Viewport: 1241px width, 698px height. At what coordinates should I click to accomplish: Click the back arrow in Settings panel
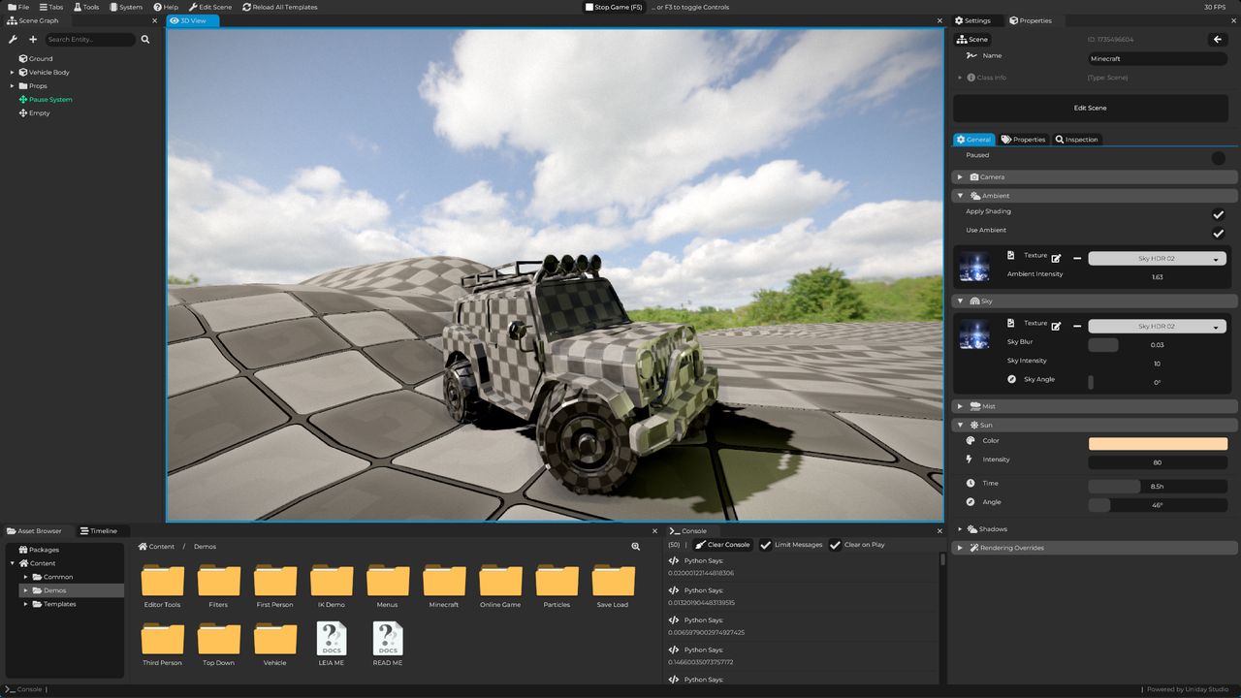tap(1218, 40)
